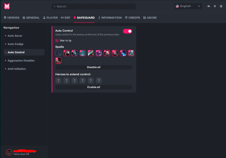Click the 'Many days left' text

click(21, 154)
